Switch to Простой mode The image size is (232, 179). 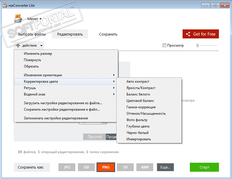(94, 137)
